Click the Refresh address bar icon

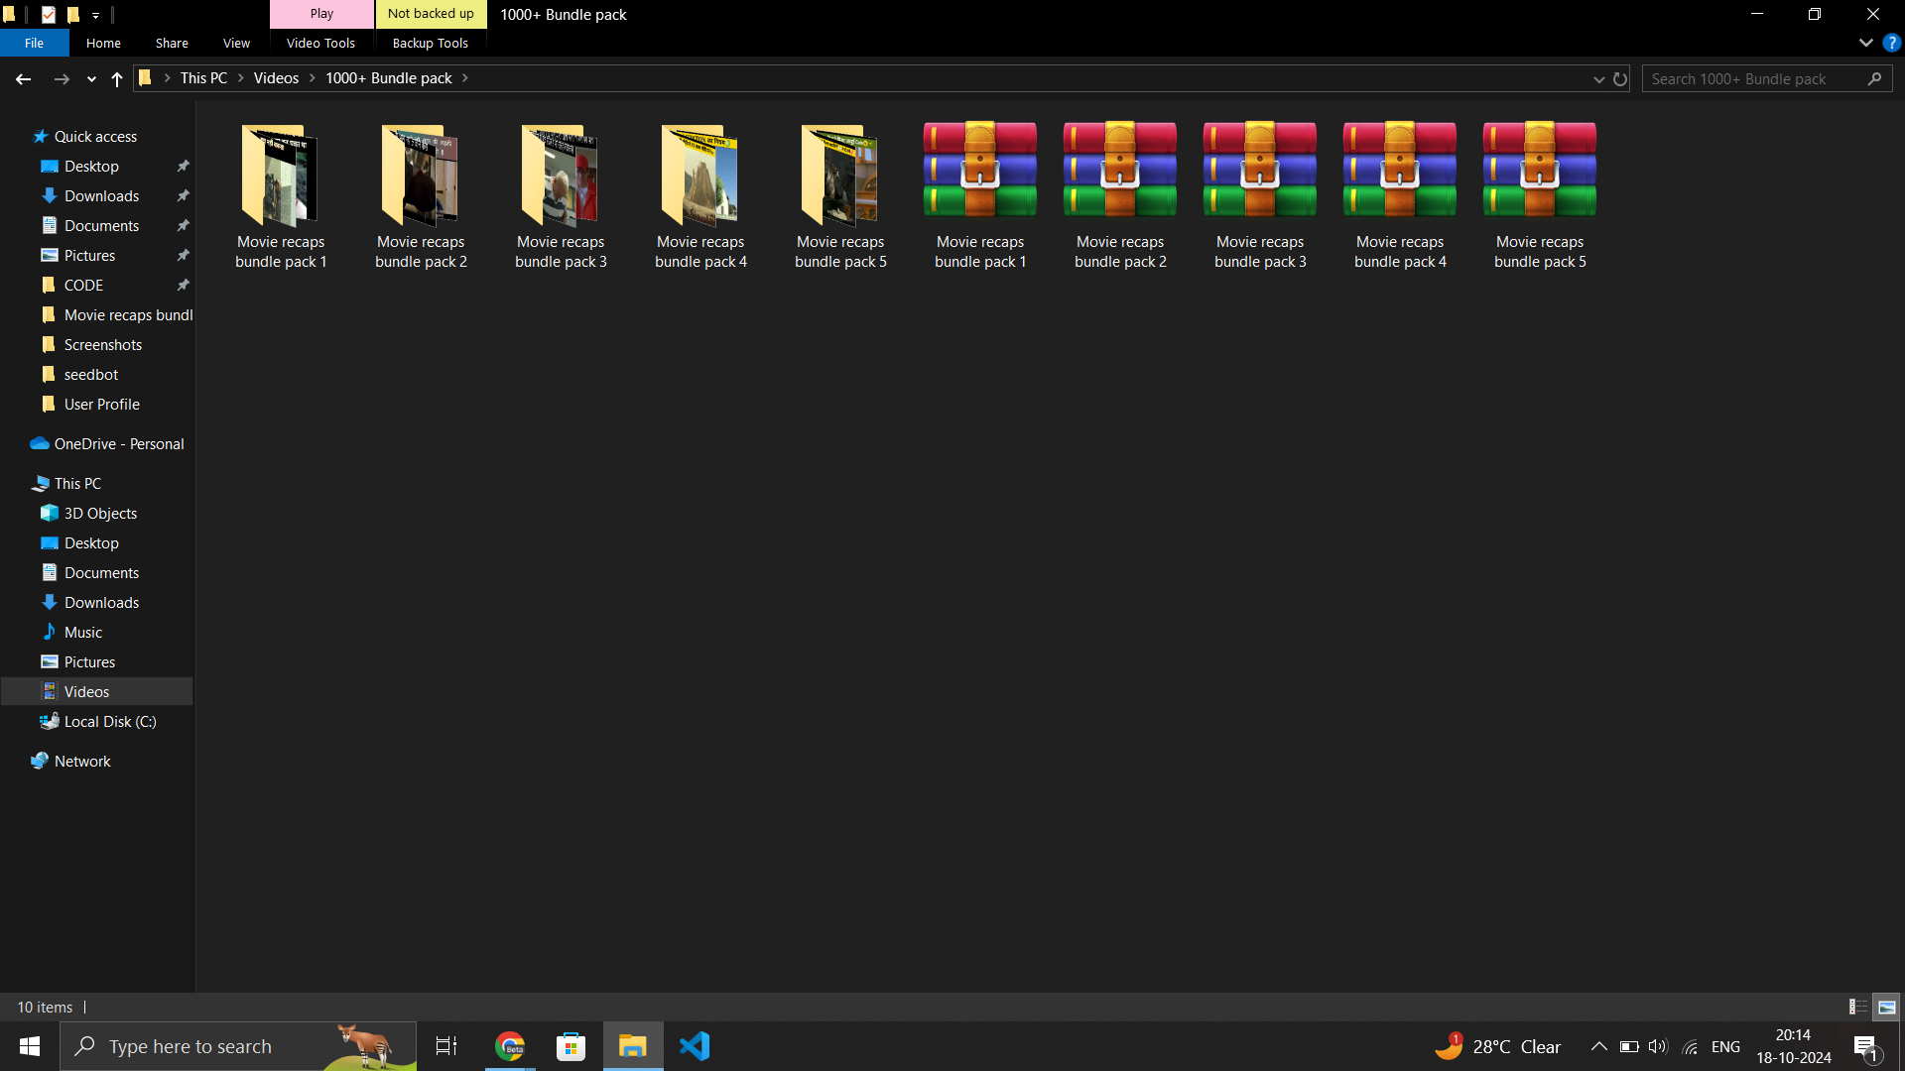pyautogui.click(x=1620, y=79)
